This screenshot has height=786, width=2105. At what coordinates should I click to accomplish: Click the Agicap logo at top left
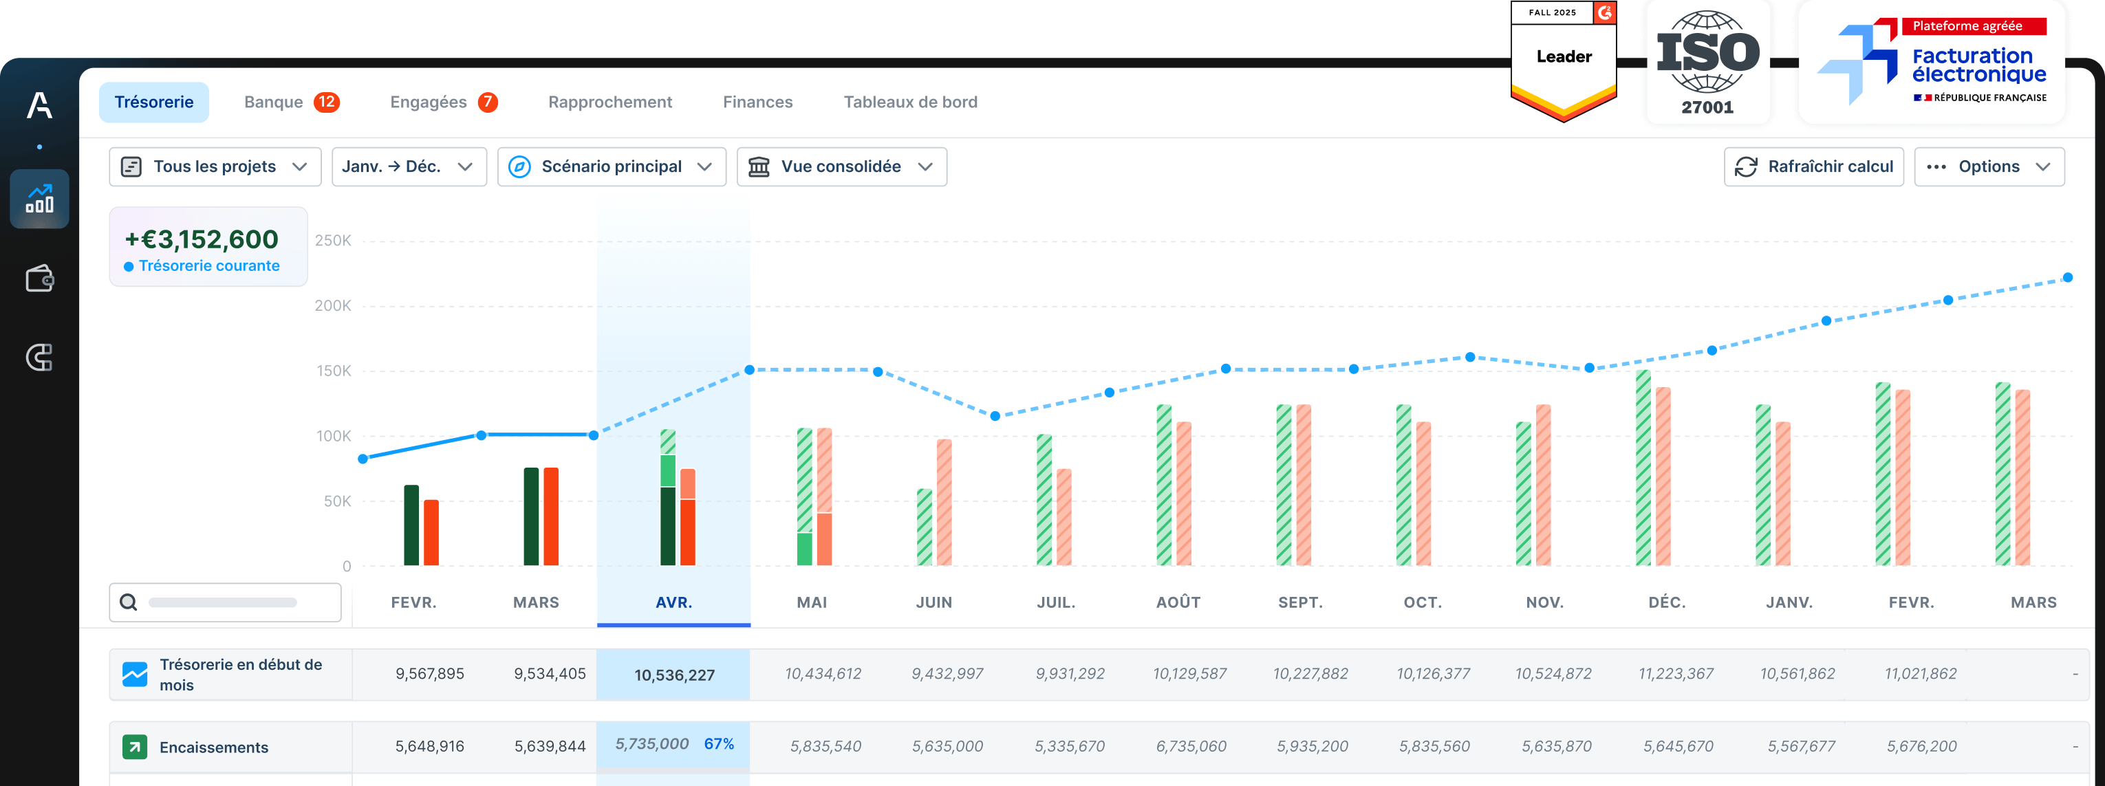(39, 105)
